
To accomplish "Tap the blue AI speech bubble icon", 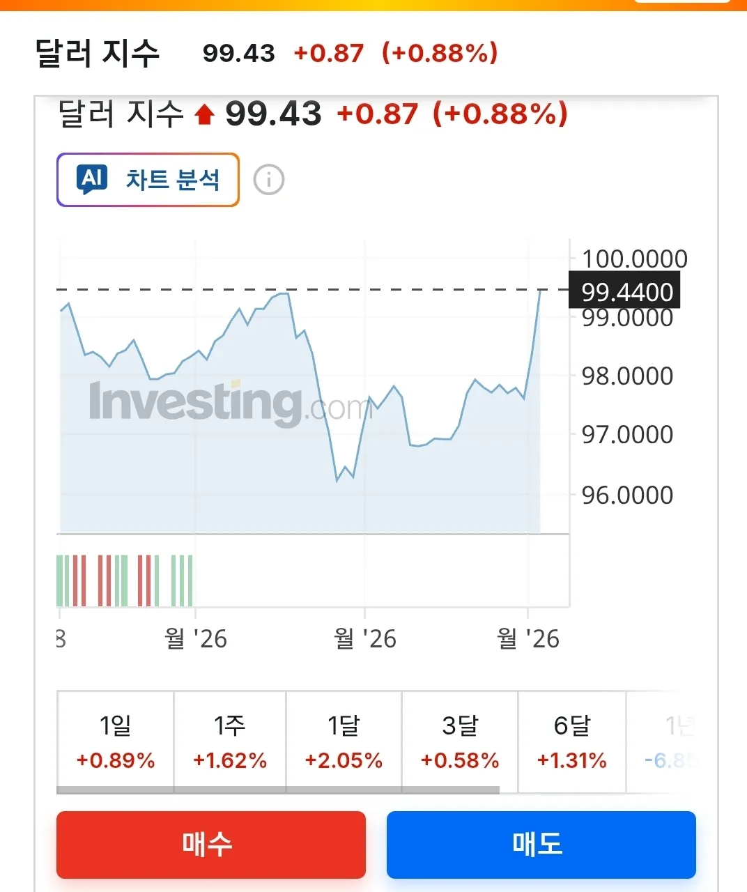I will point(93,179).
